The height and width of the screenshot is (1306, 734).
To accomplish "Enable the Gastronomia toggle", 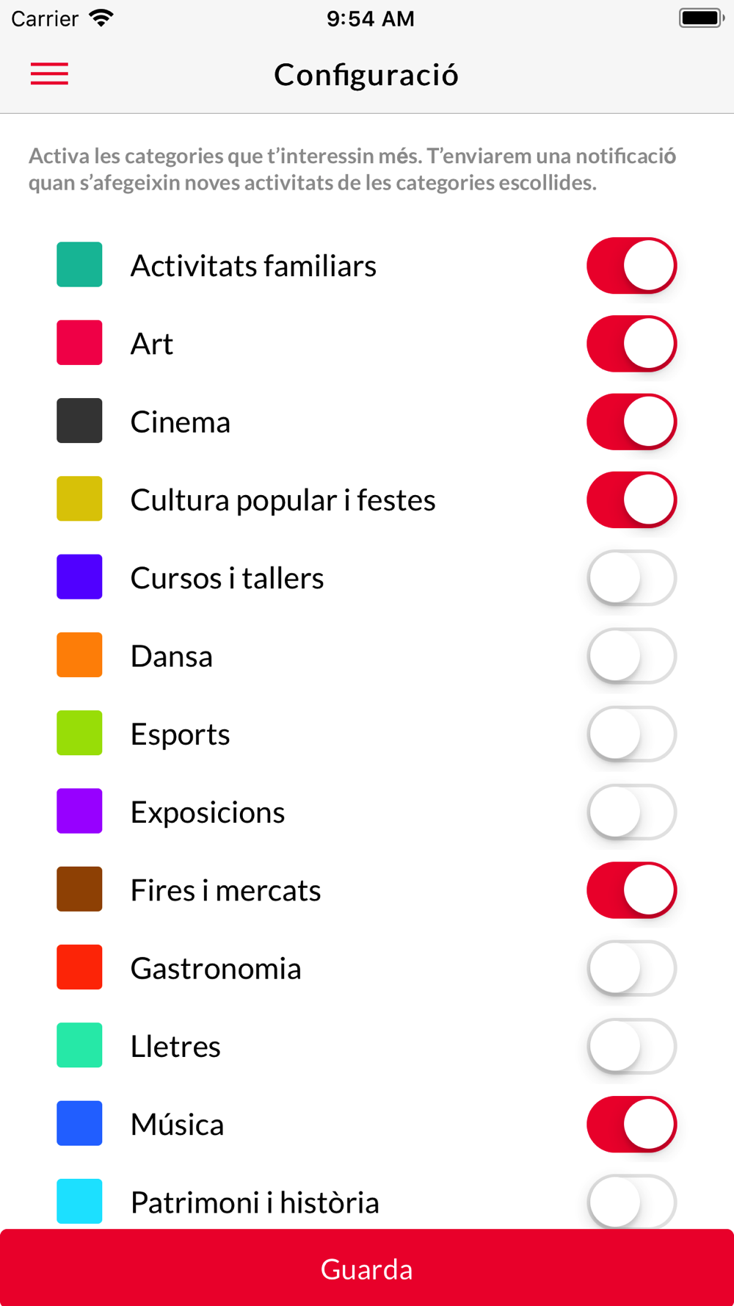I will click(631, 968).
